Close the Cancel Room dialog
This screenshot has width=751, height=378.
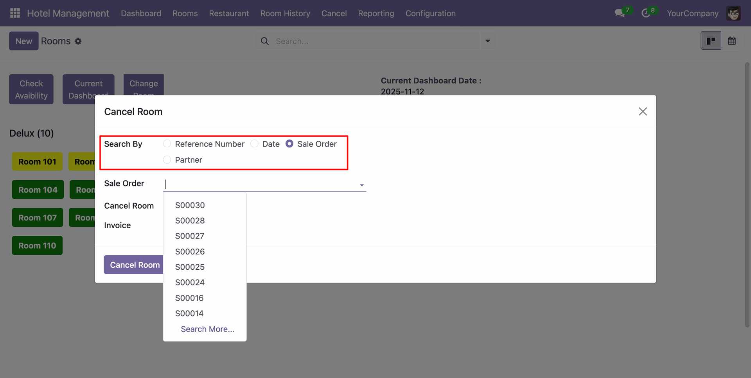[643, 112]
